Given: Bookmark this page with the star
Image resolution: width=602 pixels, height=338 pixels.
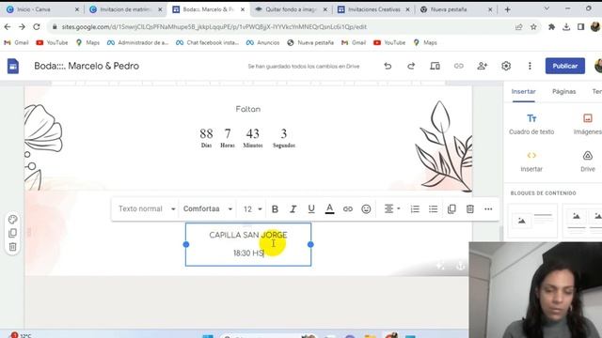Looking at the screenshot, I should click(x=533, y=27).
